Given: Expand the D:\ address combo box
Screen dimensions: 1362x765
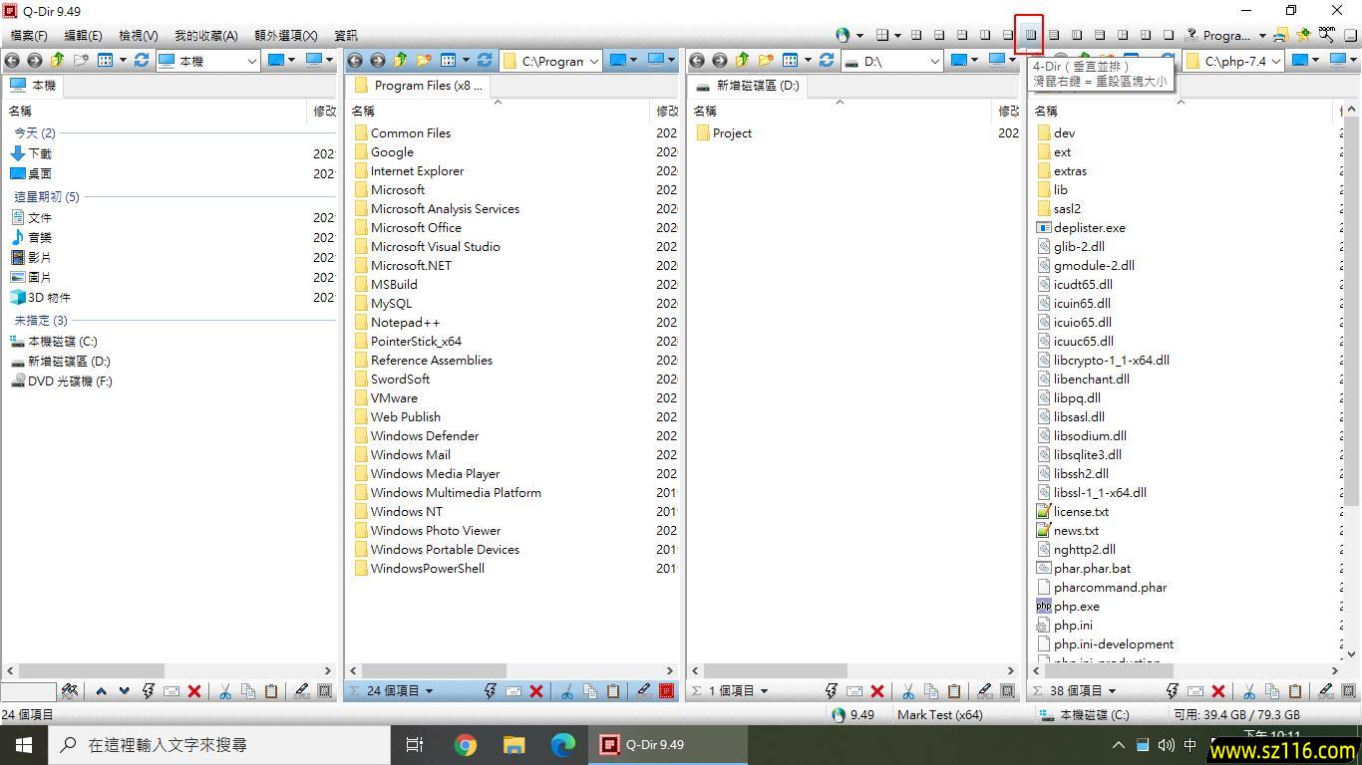Looking at the screenshot, I should click(934, 61).
